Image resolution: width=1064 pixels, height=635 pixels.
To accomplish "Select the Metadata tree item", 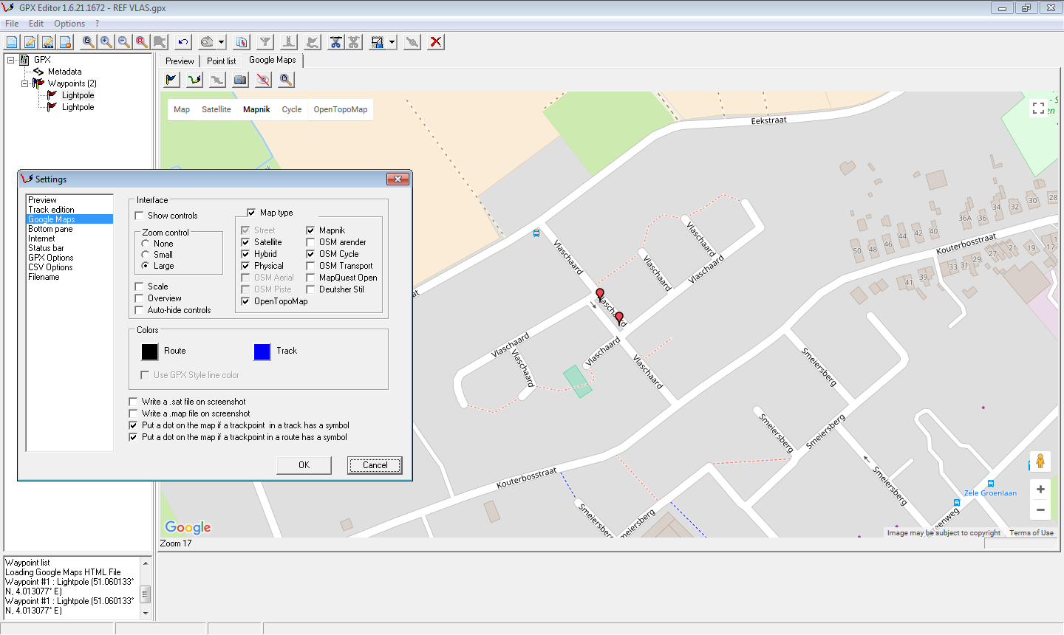I will (x=65, y=72).
